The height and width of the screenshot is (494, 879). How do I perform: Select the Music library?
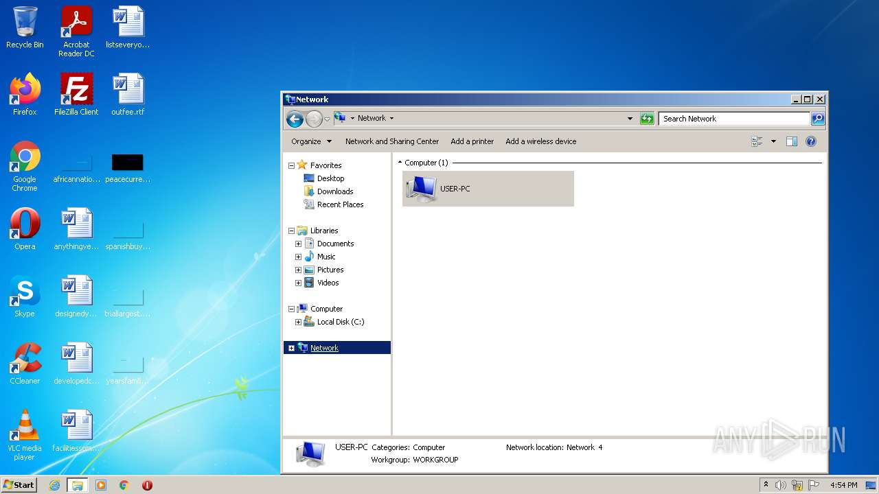(326, 257)
